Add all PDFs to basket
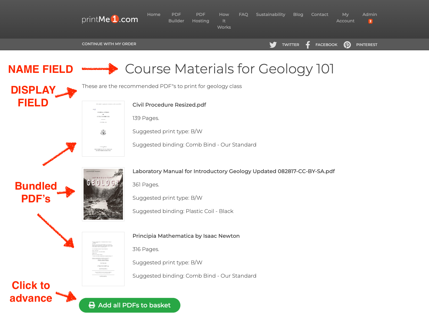Screen dimensions: 429x317 click(x=130, y=305)
